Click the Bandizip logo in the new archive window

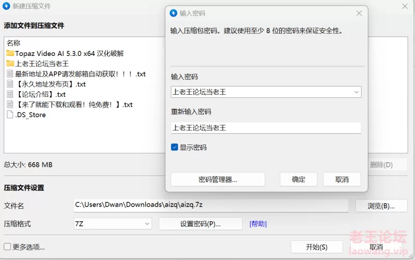click(x=6, y=6)
